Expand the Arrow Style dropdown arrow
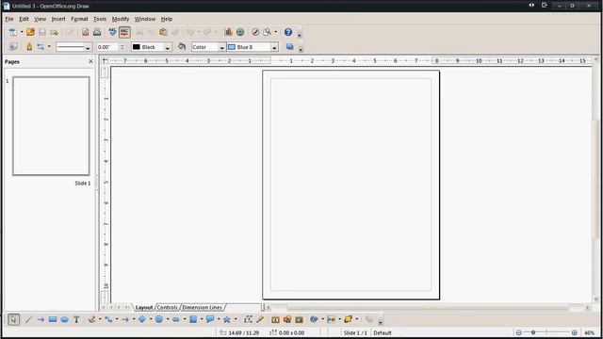Image resolution: width=603 pixels, height=339 pixels. click(x=49, y=47)
